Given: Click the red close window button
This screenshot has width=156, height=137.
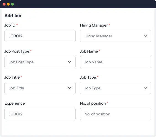Looking at the screenshot, I should [4, 4].
